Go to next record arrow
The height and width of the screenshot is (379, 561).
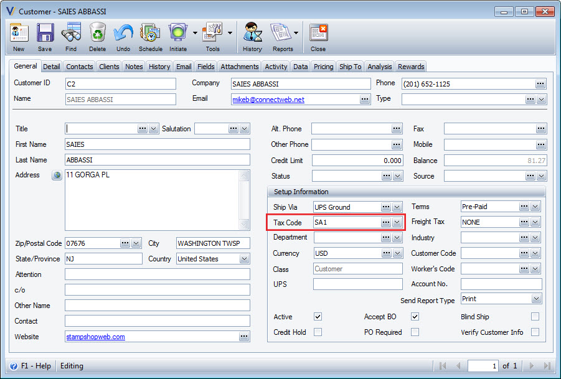[531, 366]
